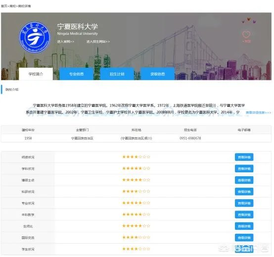Go to 首页 in breadcrumb

click(4, 6)
